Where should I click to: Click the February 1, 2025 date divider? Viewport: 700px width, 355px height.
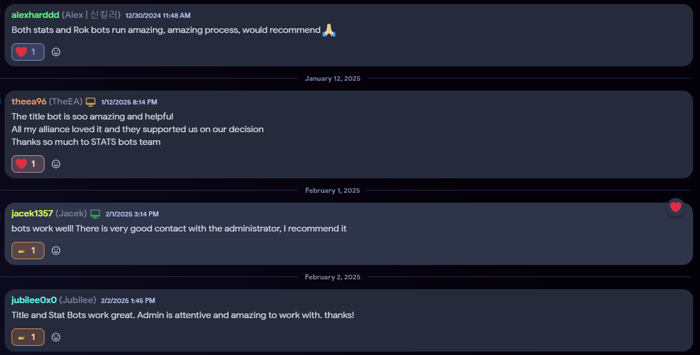332,190
